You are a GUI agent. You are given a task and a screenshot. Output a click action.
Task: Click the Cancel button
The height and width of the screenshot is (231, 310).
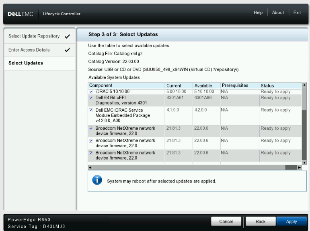pyautogui.click(x=226, y=221)
